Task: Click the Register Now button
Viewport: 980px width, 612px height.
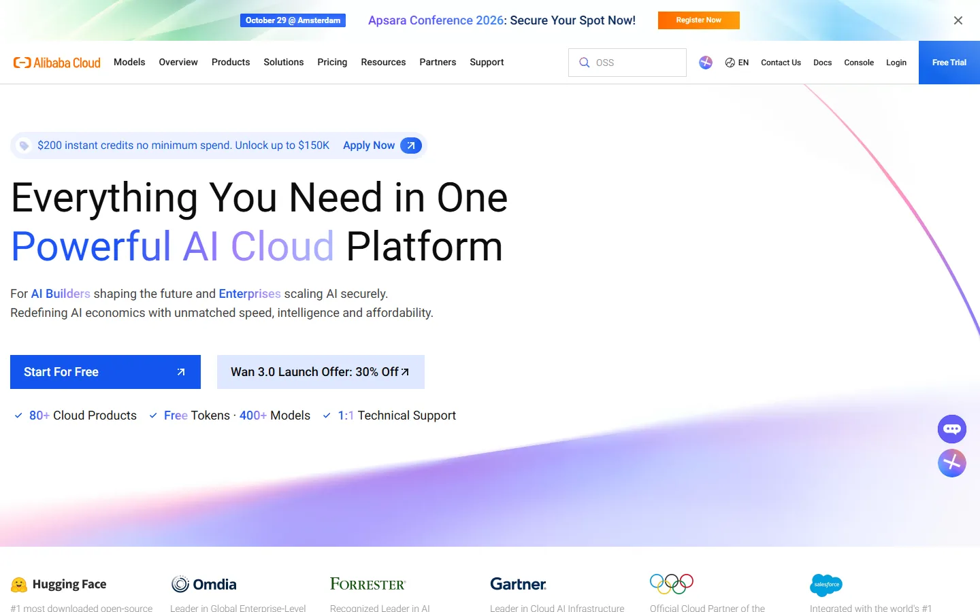Action: tap(699, 20)
